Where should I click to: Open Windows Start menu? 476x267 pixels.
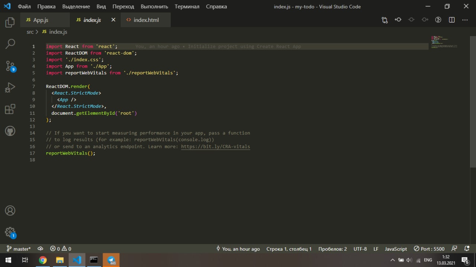(8, 260)
